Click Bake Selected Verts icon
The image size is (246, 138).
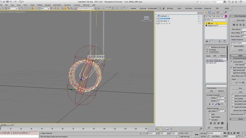pos(222,123)
